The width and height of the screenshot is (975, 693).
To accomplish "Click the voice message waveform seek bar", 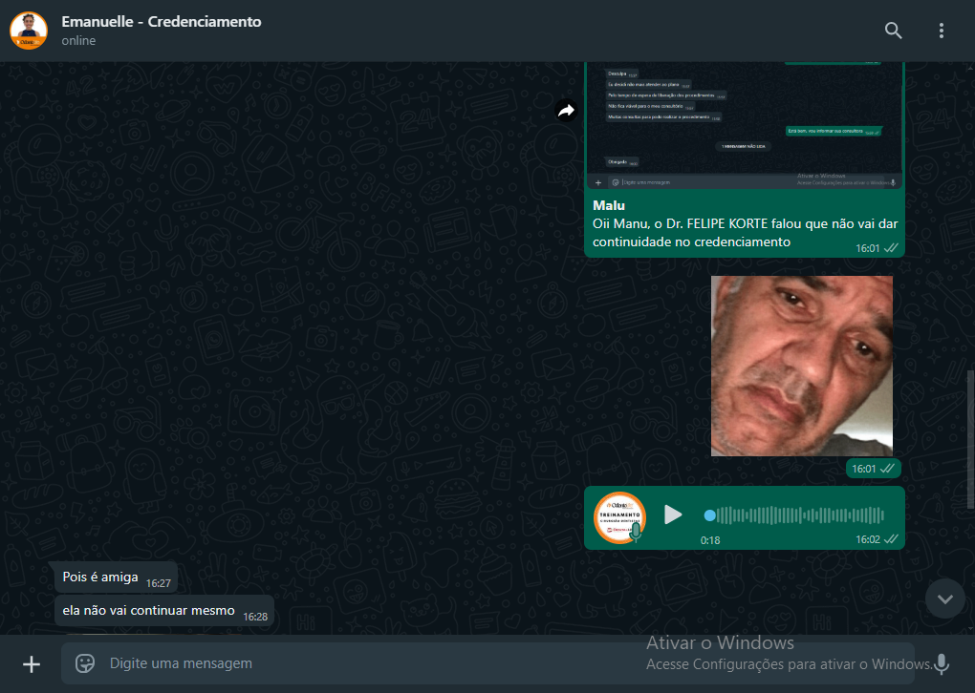I will point(793,515).
